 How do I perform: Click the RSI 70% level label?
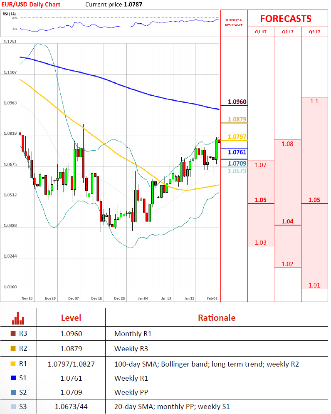tap(15, 18)
